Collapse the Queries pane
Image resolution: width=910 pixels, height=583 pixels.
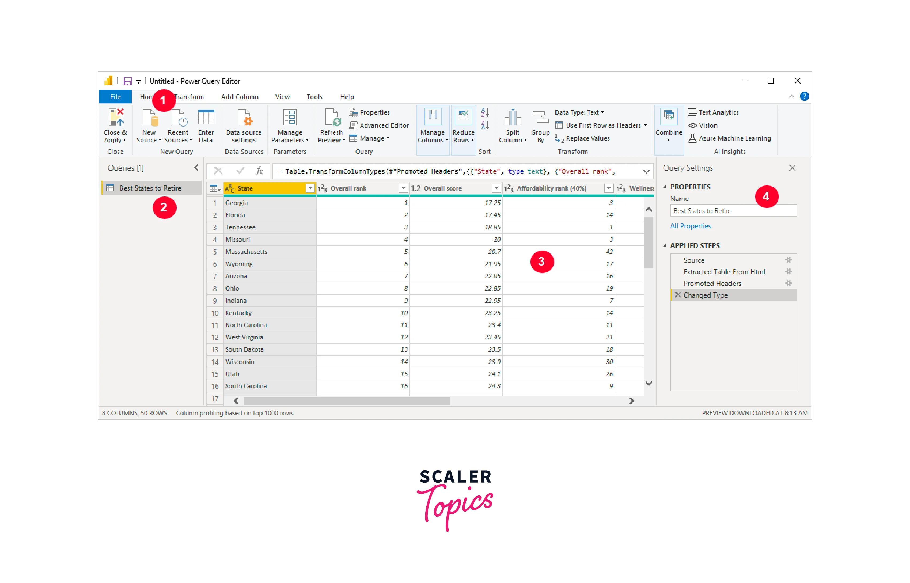tap(196, 168)
